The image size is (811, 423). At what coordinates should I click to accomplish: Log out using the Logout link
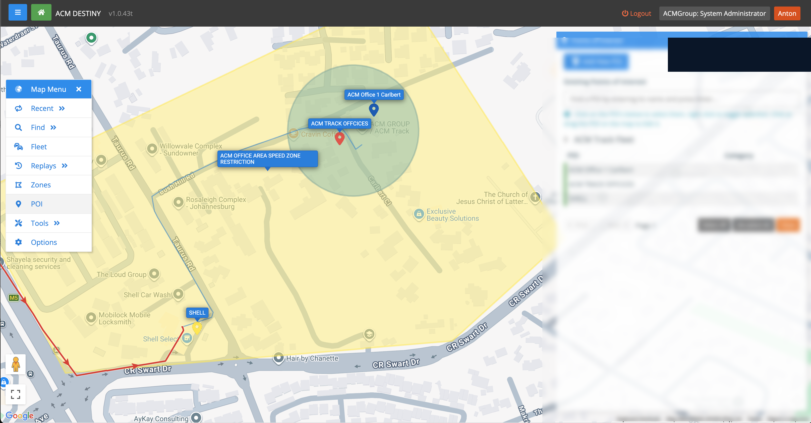(x=636, y=13)
